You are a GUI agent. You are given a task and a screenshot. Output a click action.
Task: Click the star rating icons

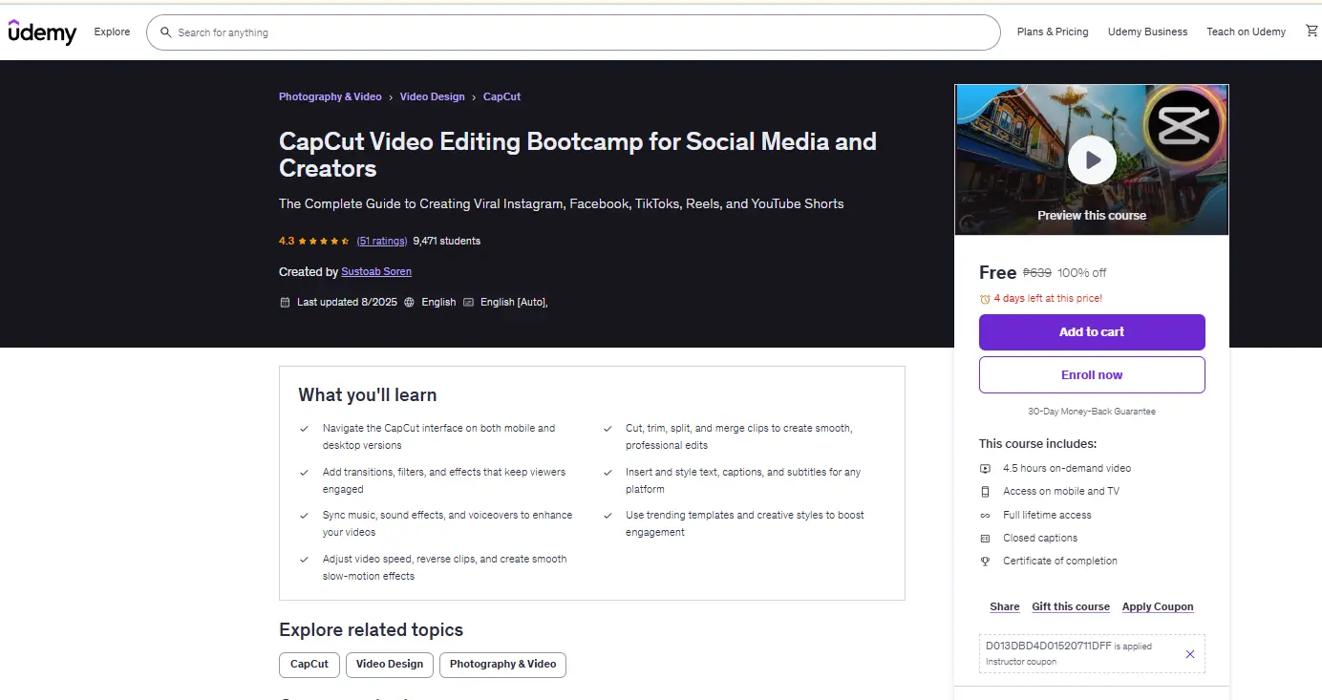tap(324, 241)
